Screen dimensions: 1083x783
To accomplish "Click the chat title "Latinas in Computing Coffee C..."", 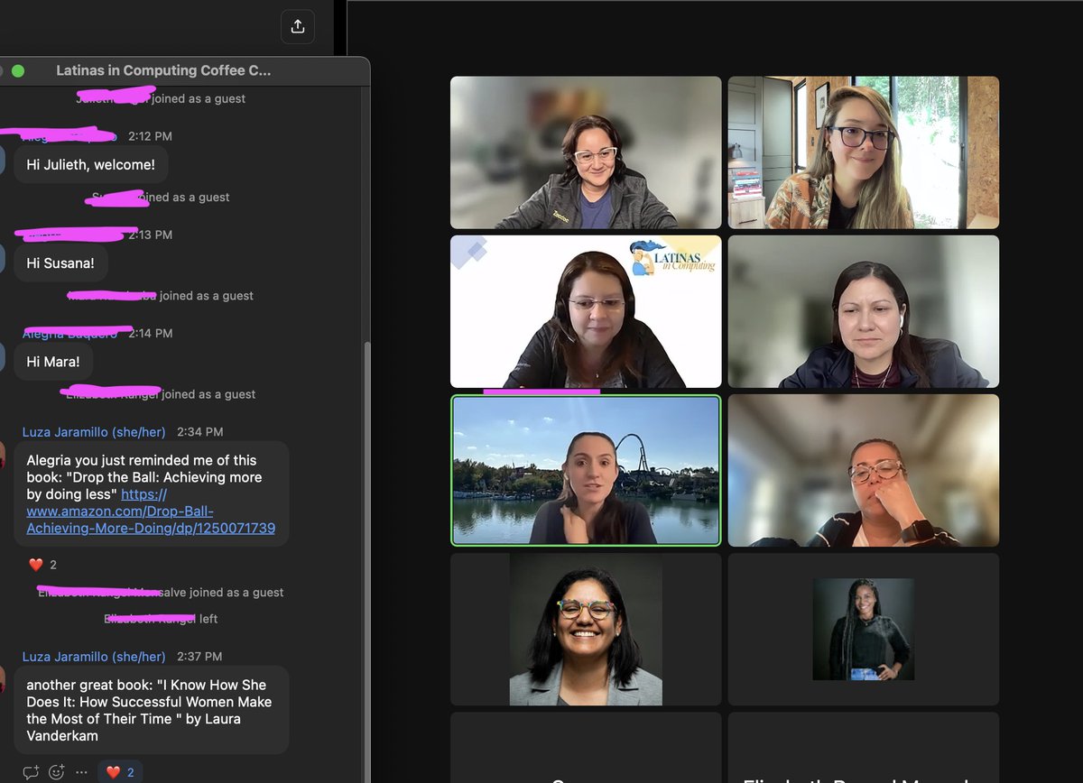I will tap(163, 70).
